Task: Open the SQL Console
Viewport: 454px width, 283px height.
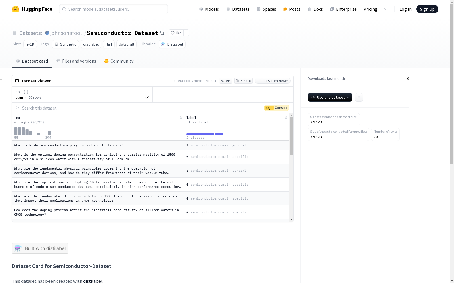Action: click(x=277, y=108)
